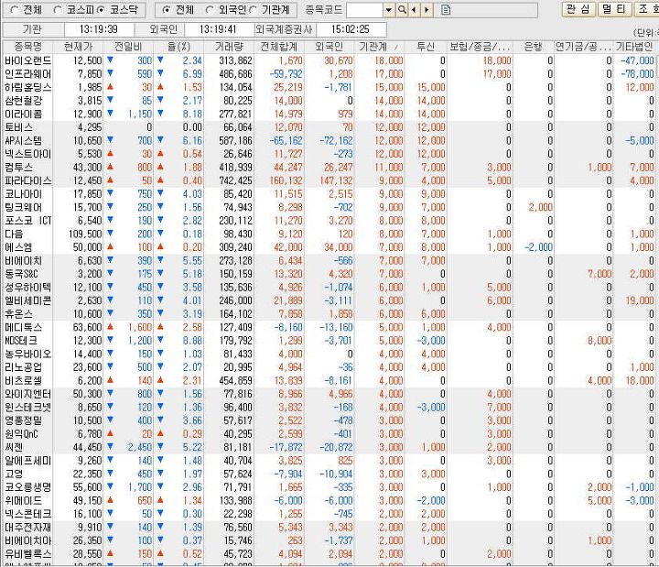
Task: Select the 원익QnC stock row
Action: [329, 434]
